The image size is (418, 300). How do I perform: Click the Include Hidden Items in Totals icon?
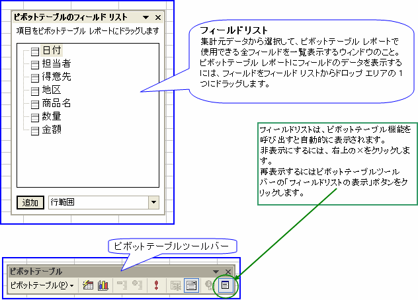tap(175, 285)
